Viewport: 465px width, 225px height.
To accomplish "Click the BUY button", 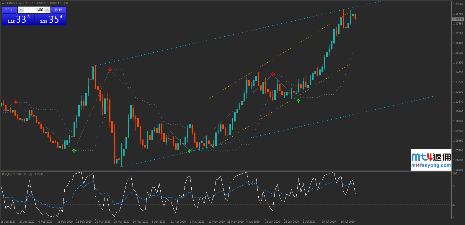I will [x=58, y=10].
